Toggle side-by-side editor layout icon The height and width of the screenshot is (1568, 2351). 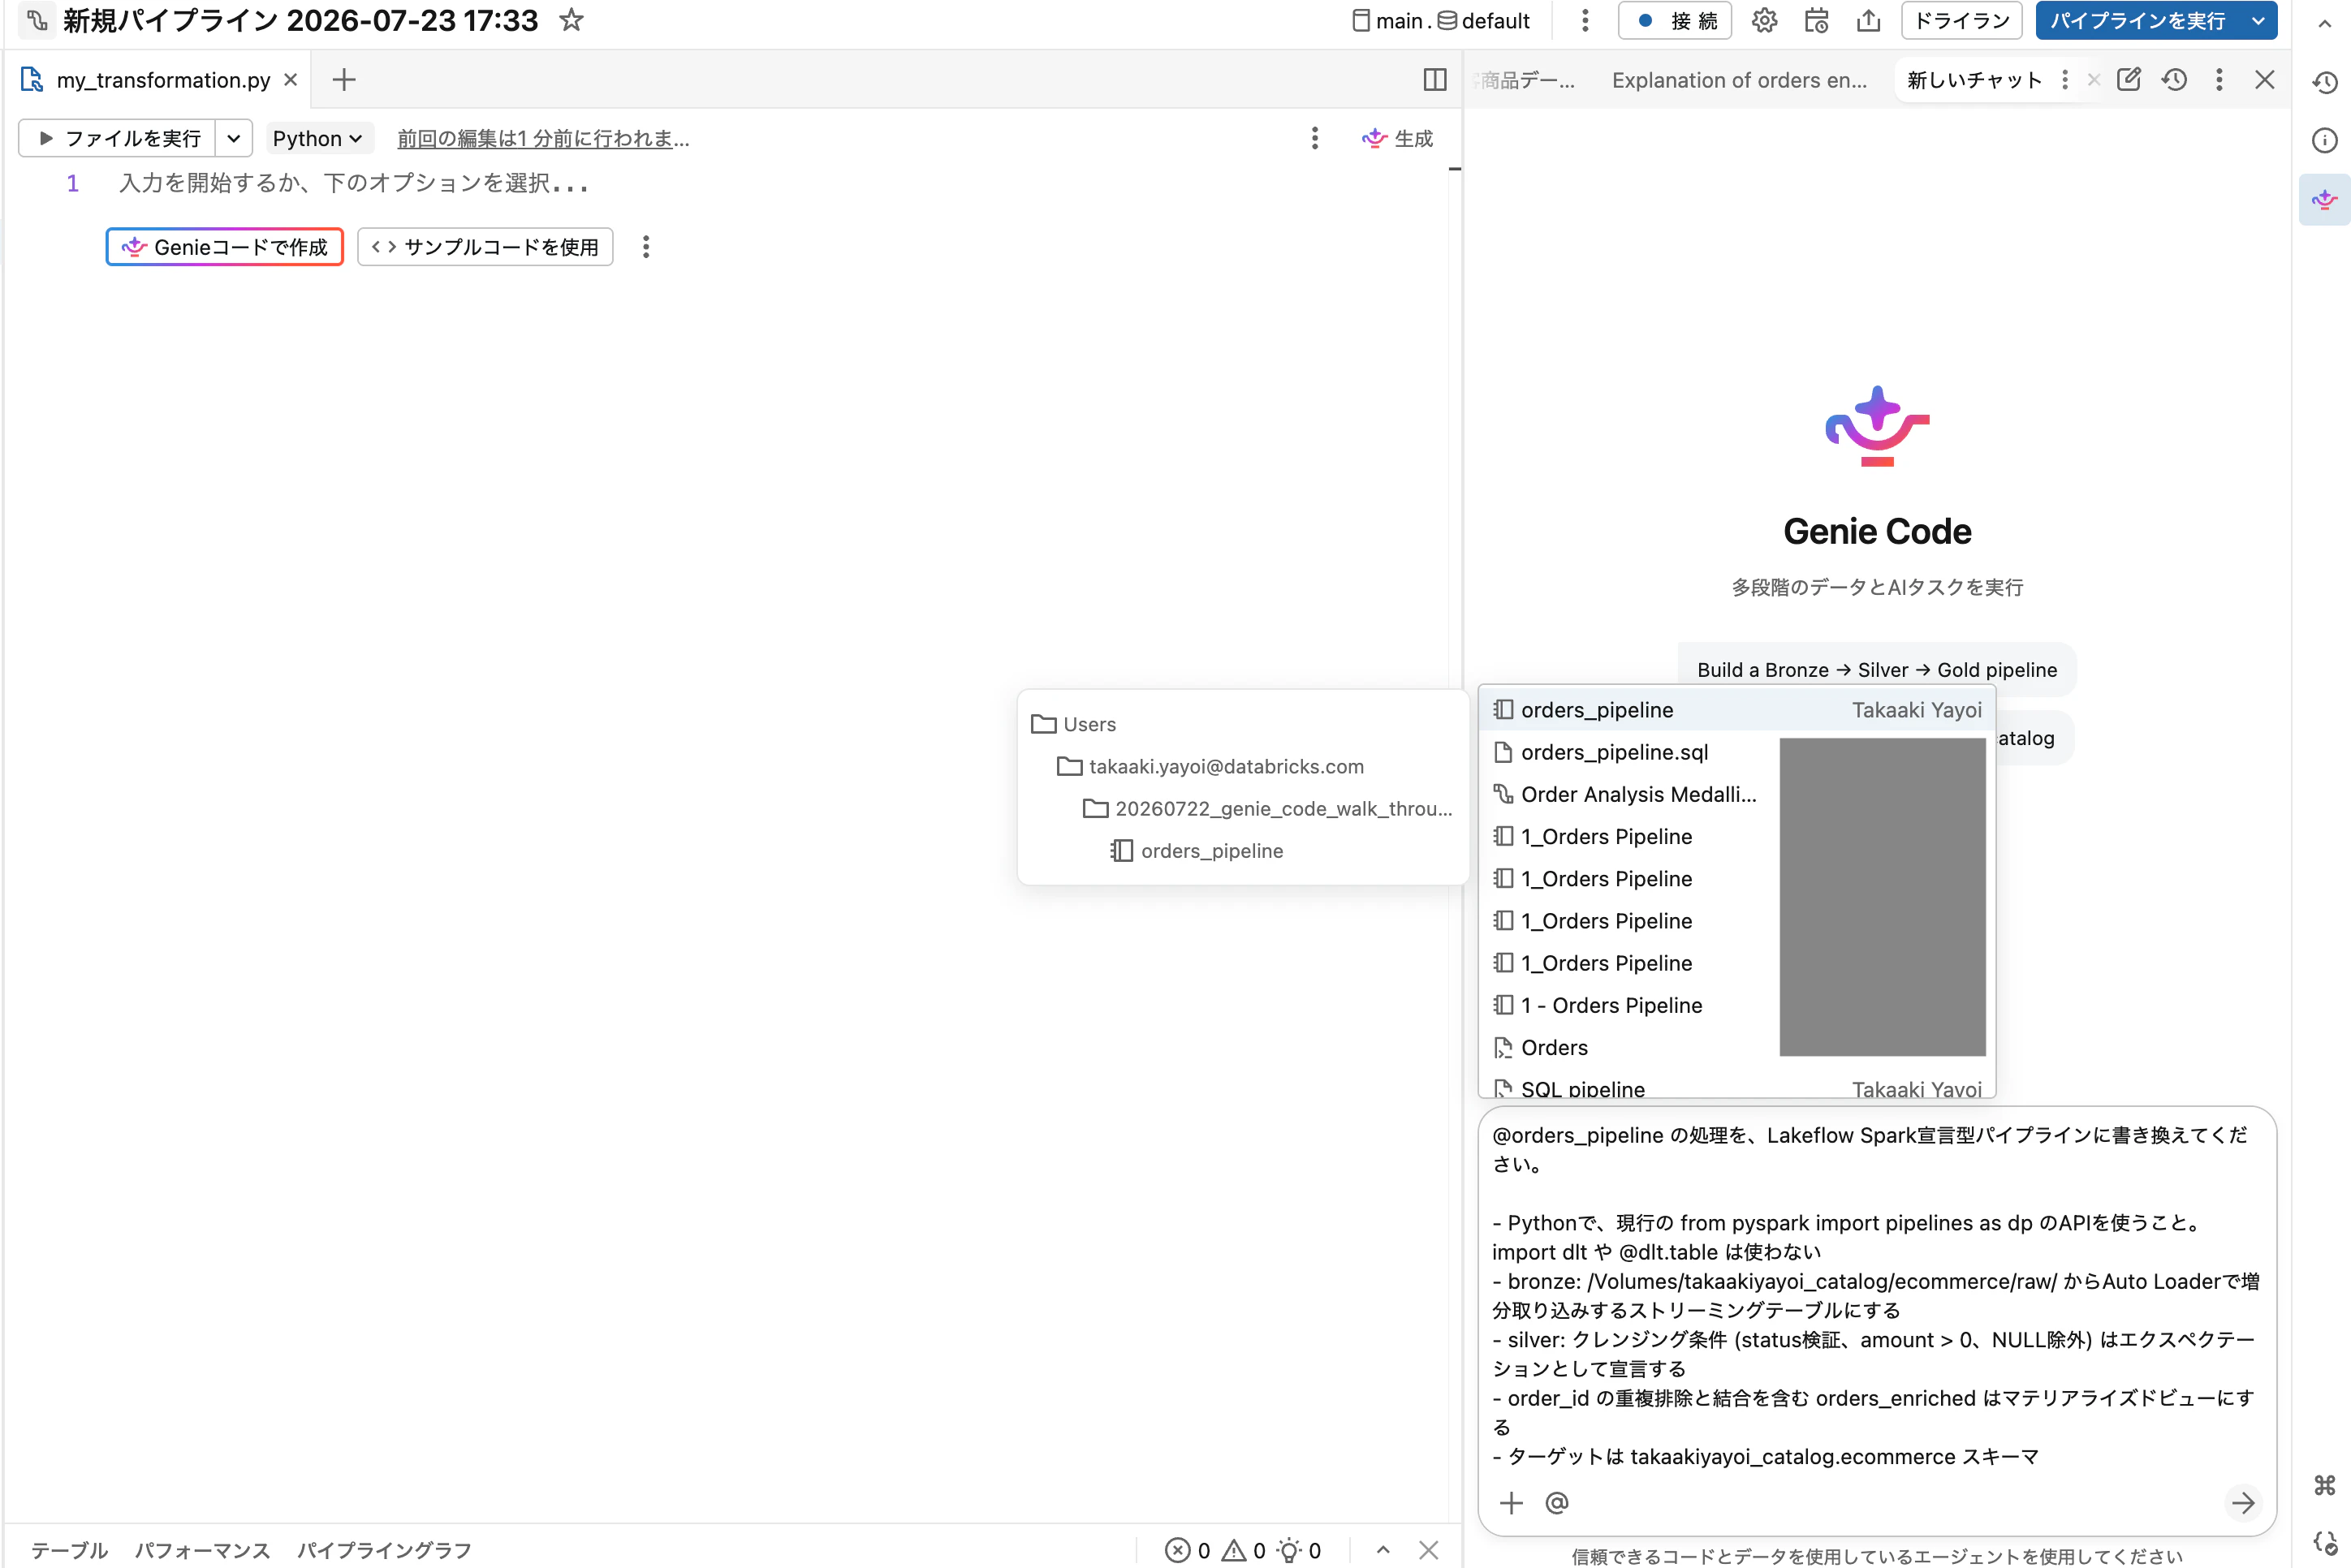[x=1435, y=80]
